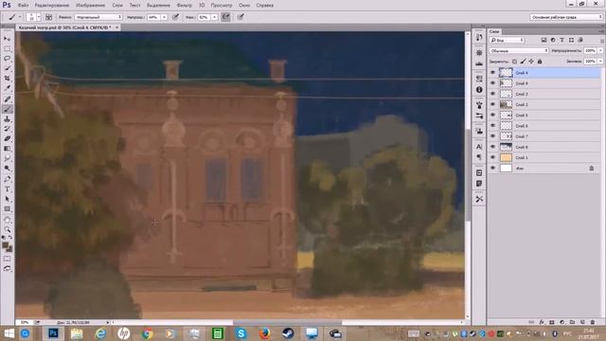This screenshot has width=606, height=341.
Task: Open the History panel icon
Action: [479, 38]
